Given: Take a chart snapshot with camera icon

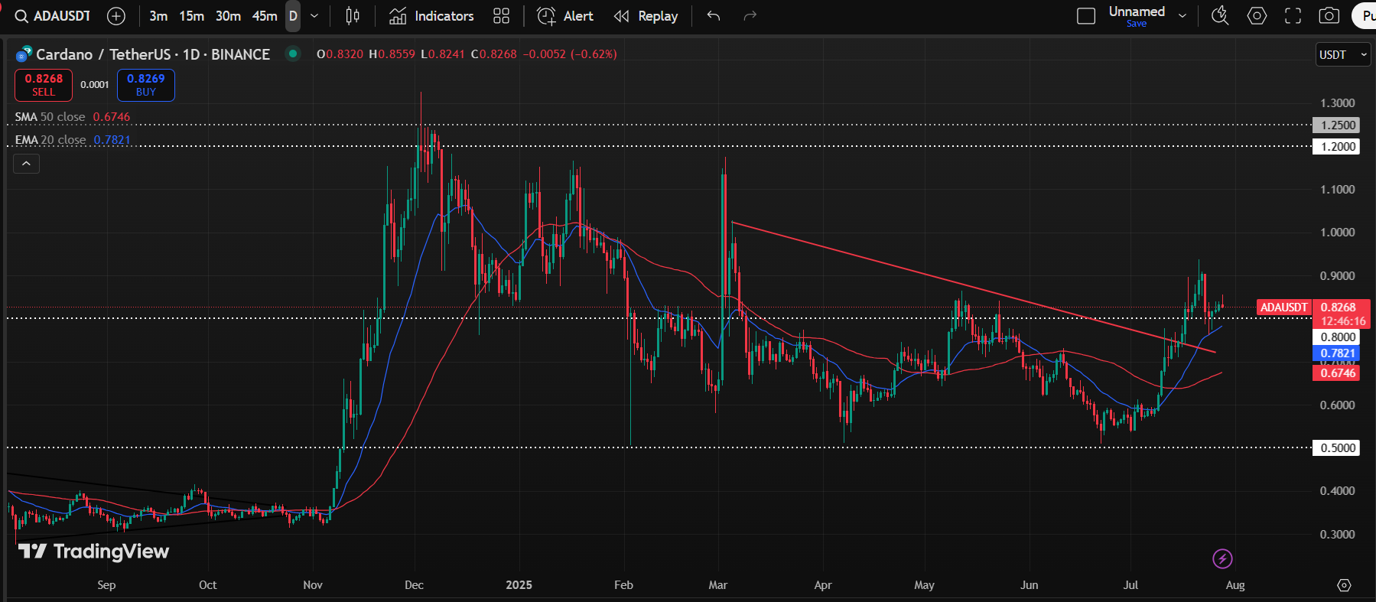Looking at the screenshot, I should pos(1329,16).
